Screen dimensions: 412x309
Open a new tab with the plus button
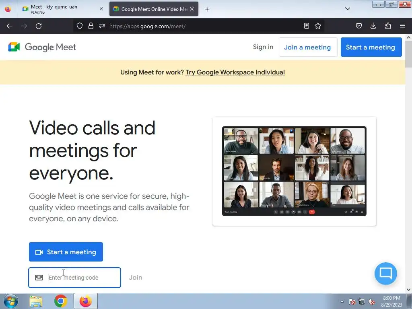(x=207, y=9)
